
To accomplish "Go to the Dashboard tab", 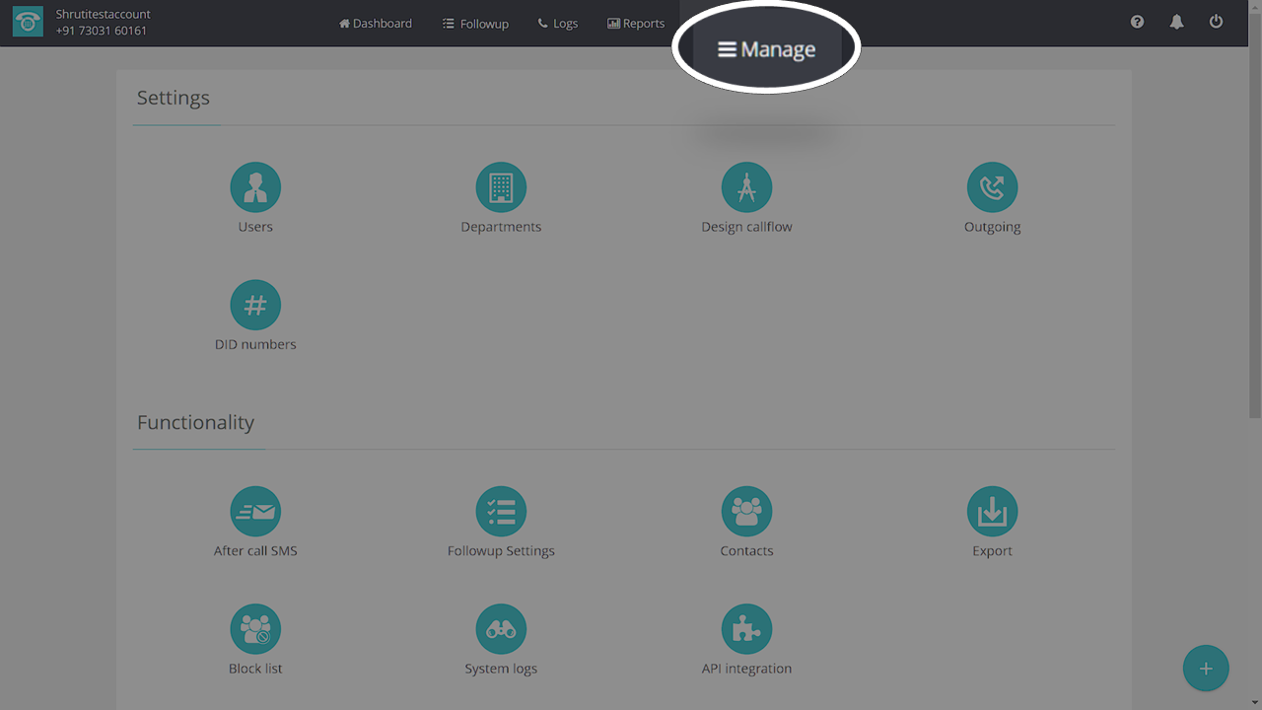I will coord(376,24).
